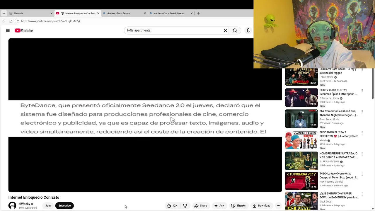
Task: Open options menu for She Committed a Hit and Run
Action: [362, 112]
